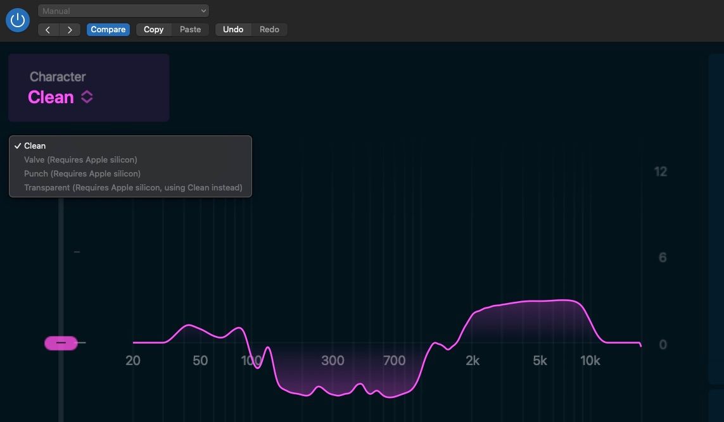Choose Punch from the character options
The width and height of the screenshot is (724, 422).
click(x=82, y=173)
